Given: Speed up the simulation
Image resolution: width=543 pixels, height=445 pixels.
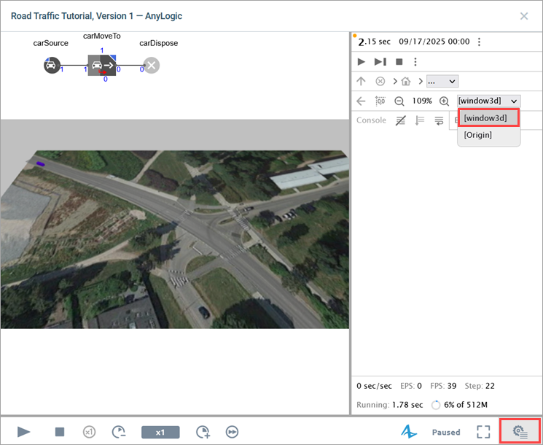Looking at the screenshot, I should point(203,432).
